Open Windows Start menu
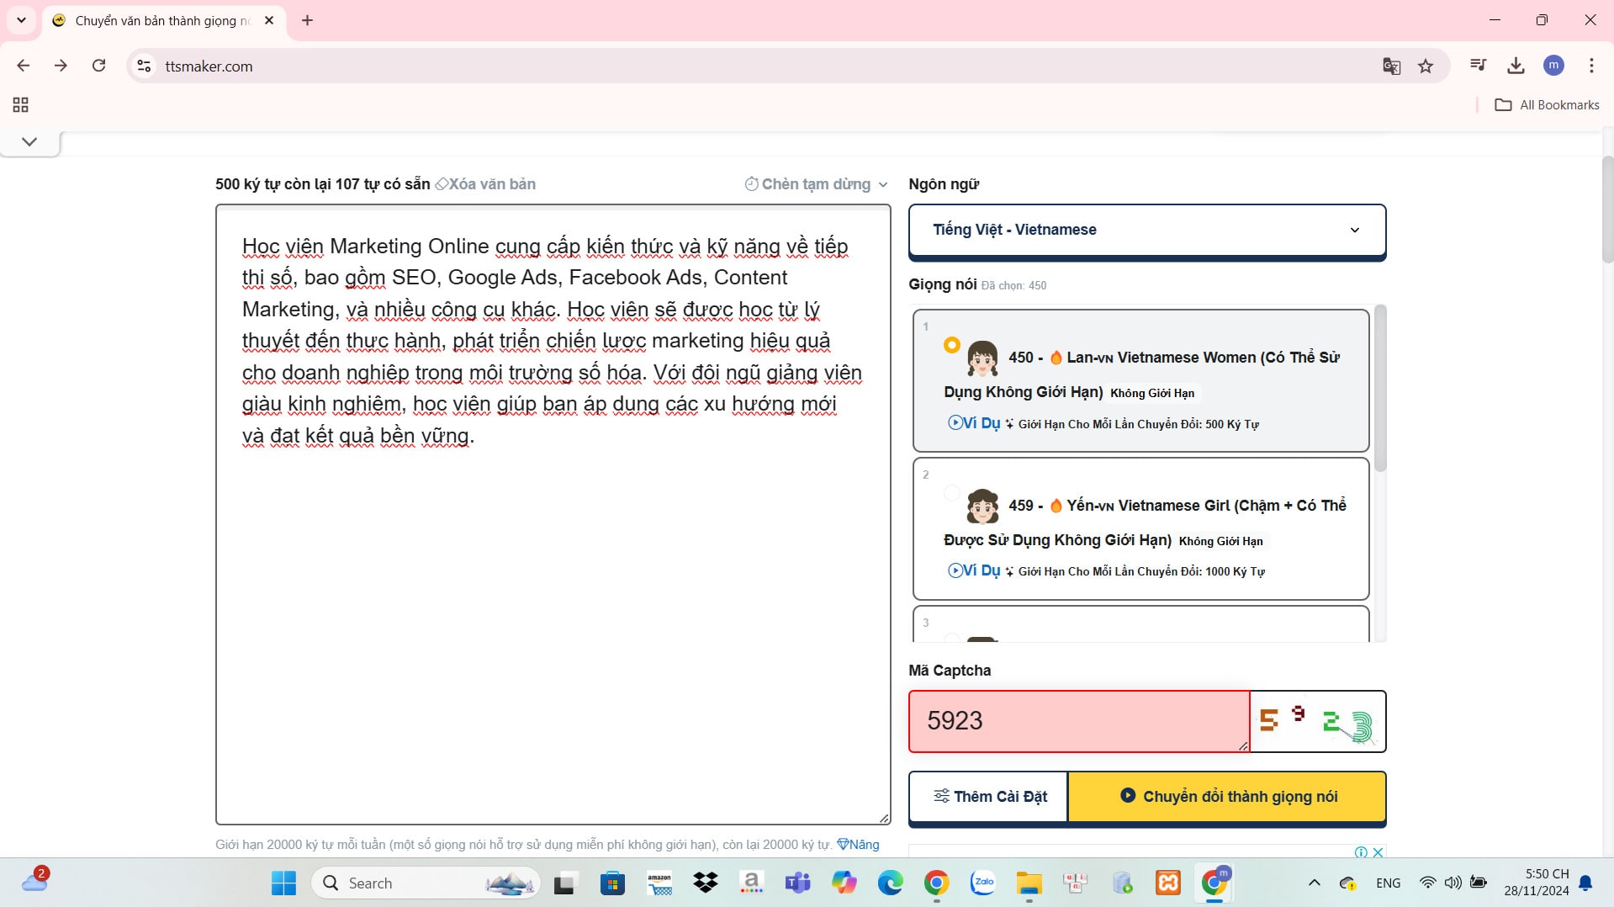Screen dimensions: 1614x907 click(x=283, y=883)
